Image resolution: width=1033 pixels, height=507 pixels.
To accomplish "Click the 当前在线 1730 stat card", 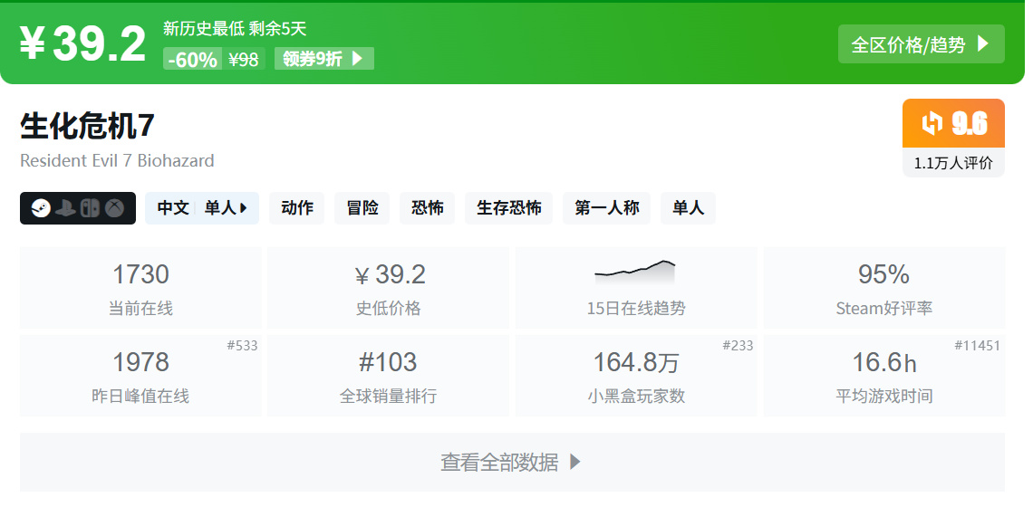I will (140, 288).
